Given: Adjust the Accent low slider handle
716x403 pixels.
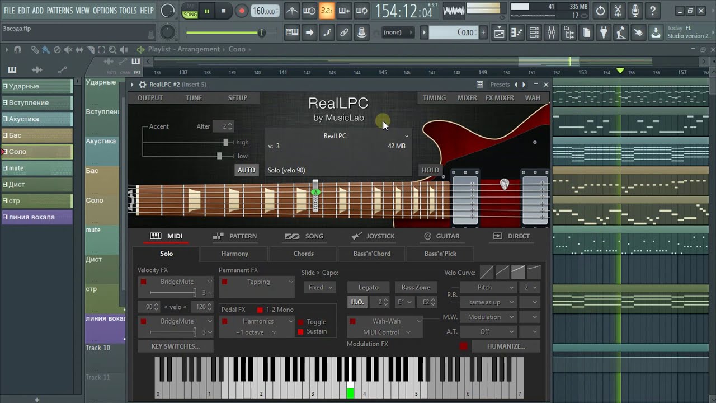Looking at the screenshot, I should click(x=219, y=156).
